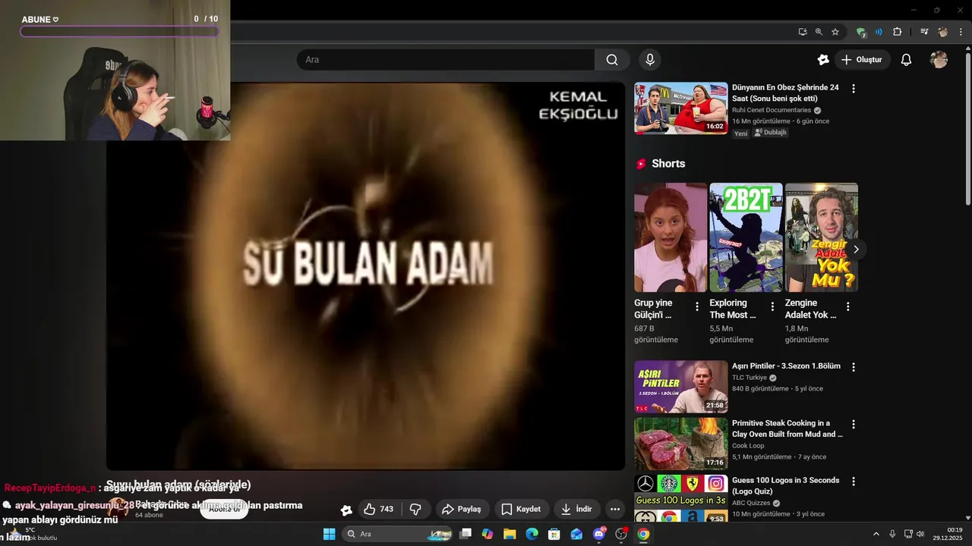Image resolution: width=972 pixels, height=546 pixels.
Task: Open the Dünyanın En Obez Şehrinde thumbnail
Action: [681, 108]
